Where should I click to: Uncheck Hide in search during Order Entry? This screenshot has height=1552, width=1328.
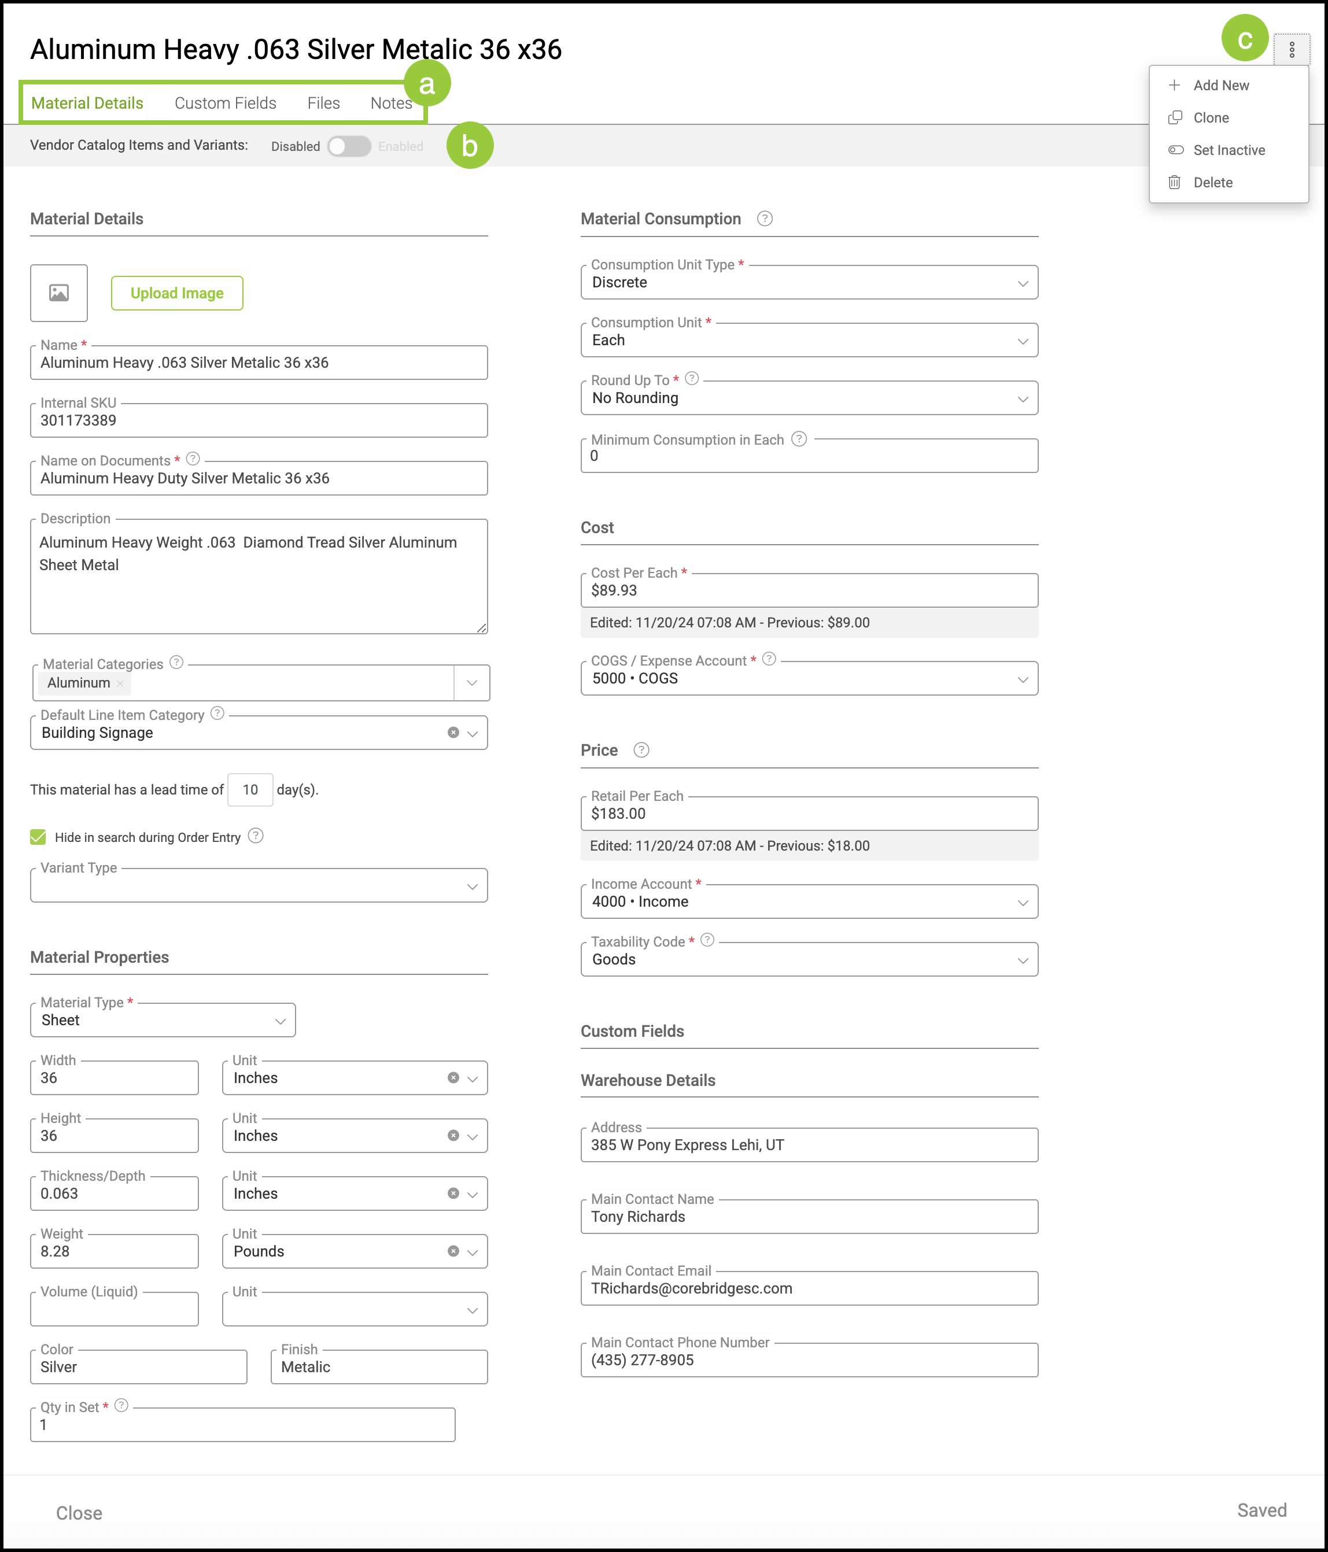click(38, 837)
